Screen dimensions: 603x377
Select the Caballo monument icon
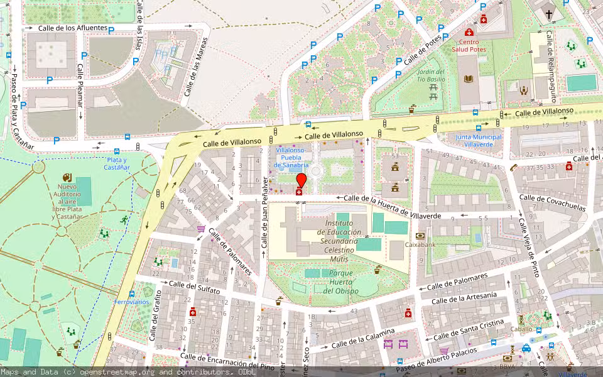click(x=521, y=320)
